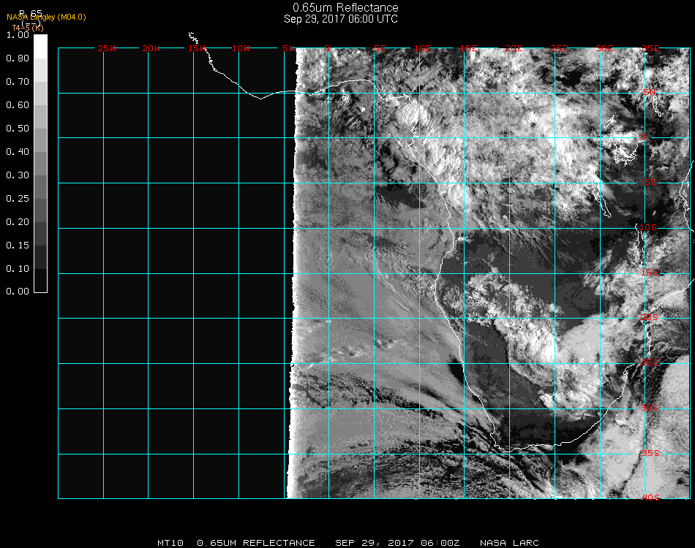Click the 0.15 scale value
Screen dimensions: 695x548
18,246
